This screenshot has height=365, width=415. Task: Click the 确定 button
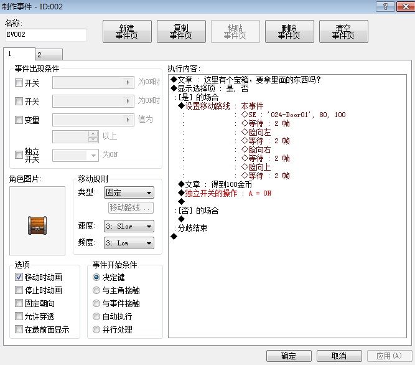point(289,356)
